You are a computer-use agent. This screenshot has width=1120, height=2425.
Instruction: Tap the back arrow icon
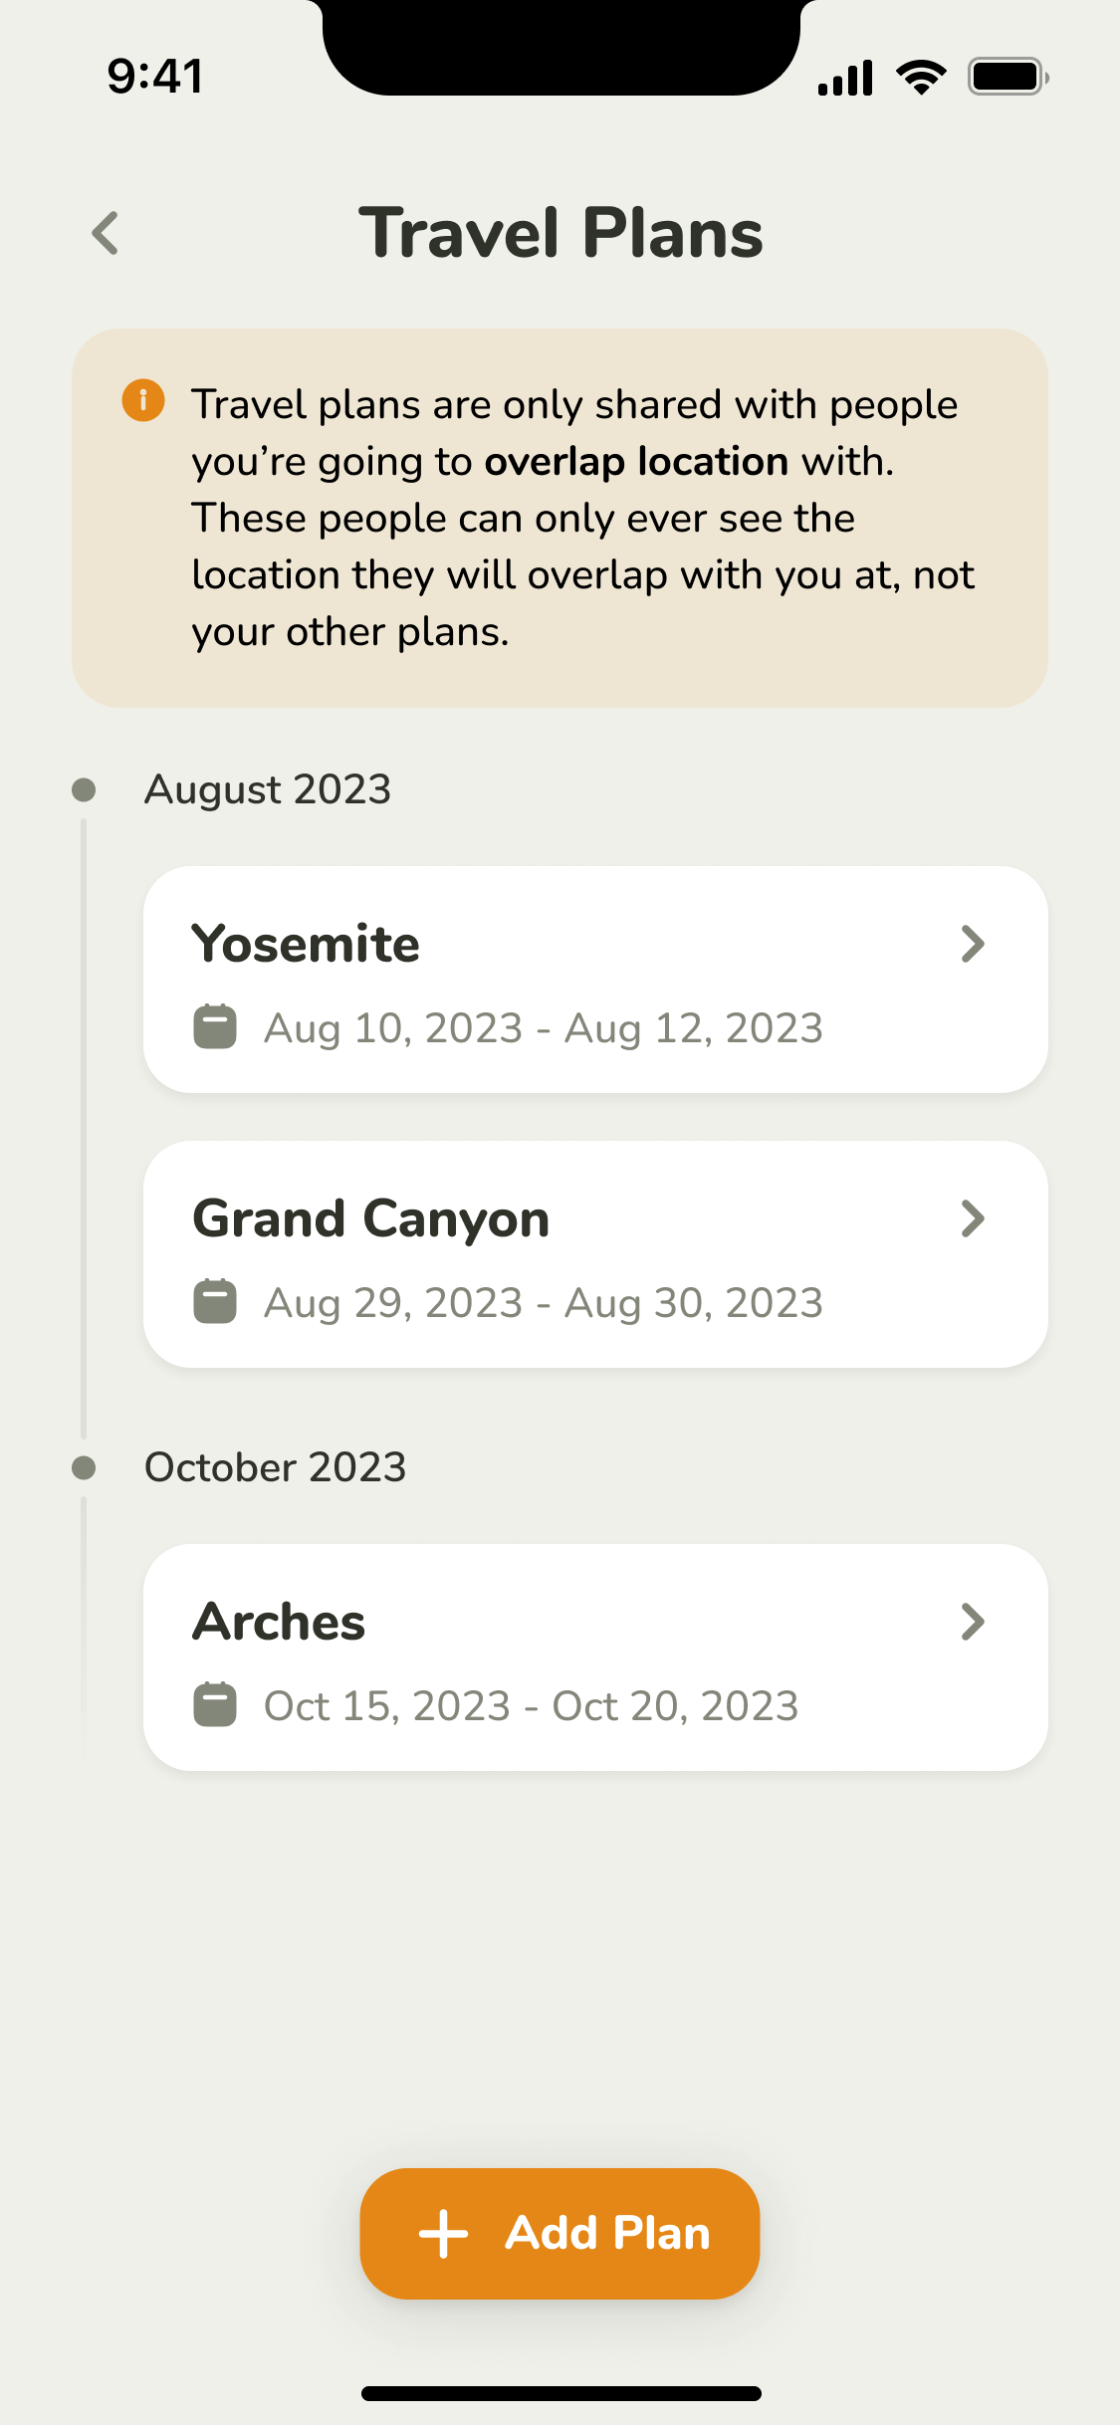106,233
